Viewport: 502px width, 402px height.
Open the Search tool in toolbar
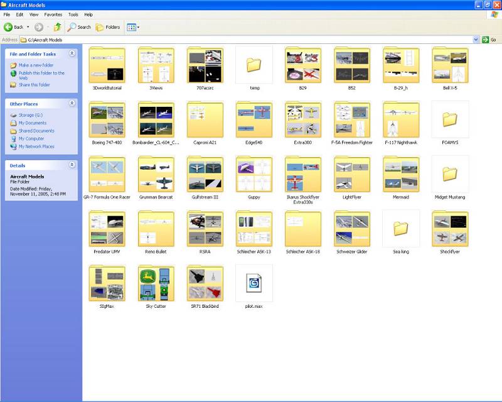[x=79, y=27]
